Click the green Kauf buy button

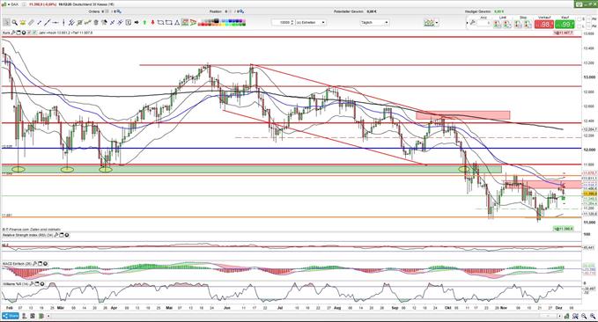click(565, 24)
